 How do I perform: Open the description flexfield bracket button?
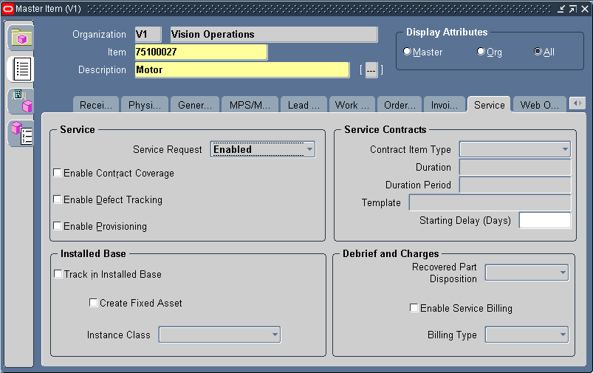371,70
